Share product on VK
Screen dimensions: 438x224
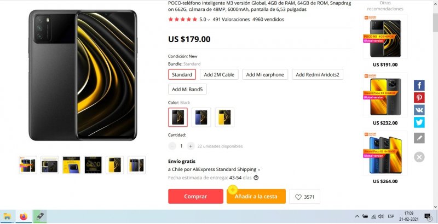pos(419,110)
